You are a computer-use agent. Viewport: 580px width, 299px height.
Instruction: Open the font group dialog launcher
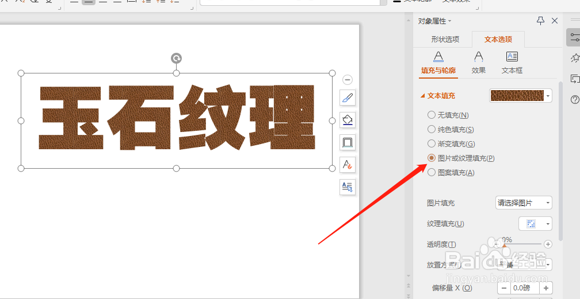(60, 7)
